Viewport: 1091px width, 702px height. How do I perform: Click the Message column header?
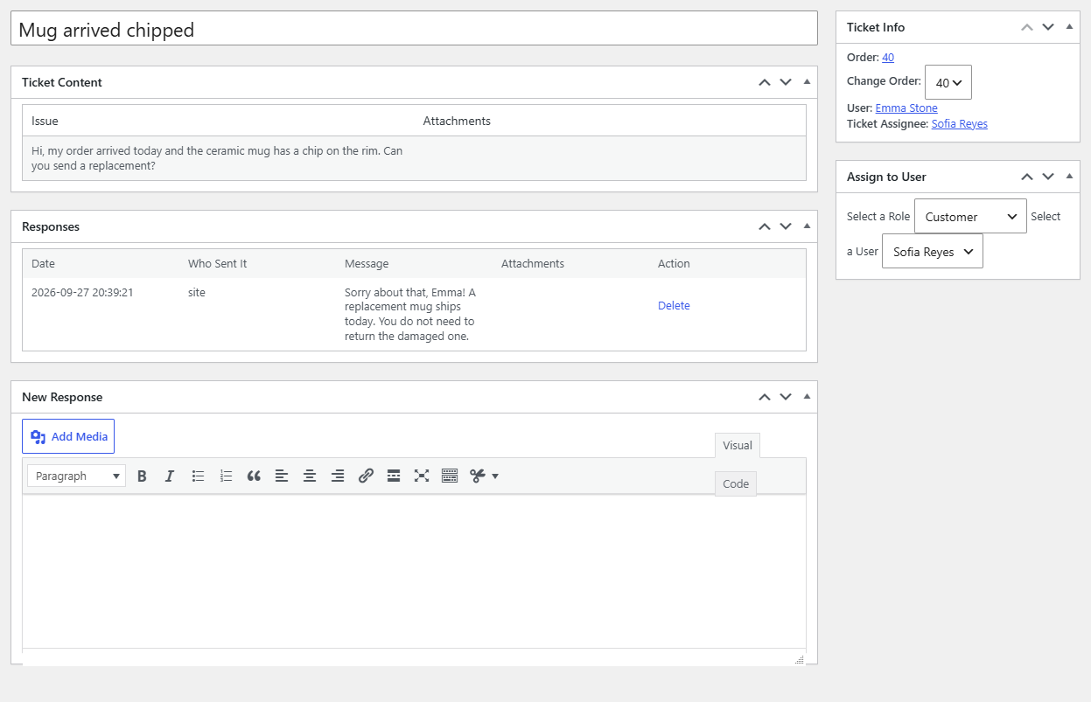click(x=367, y=263)
